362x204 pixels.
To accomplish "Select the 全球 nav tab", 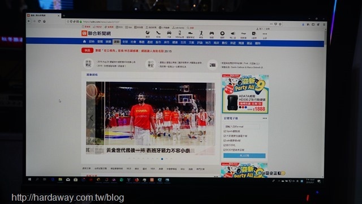I will pyautogui.click(x=125, y=42).
